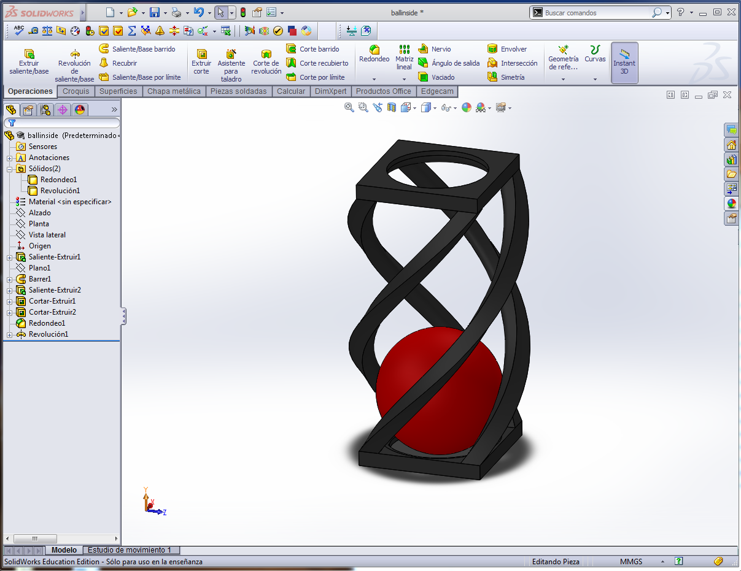
Task: Select the Vaciado shell tool
Action: [436, 77]
